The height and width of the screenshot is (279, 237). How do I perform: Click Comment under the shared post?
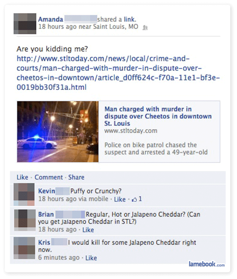click(49, 177)
